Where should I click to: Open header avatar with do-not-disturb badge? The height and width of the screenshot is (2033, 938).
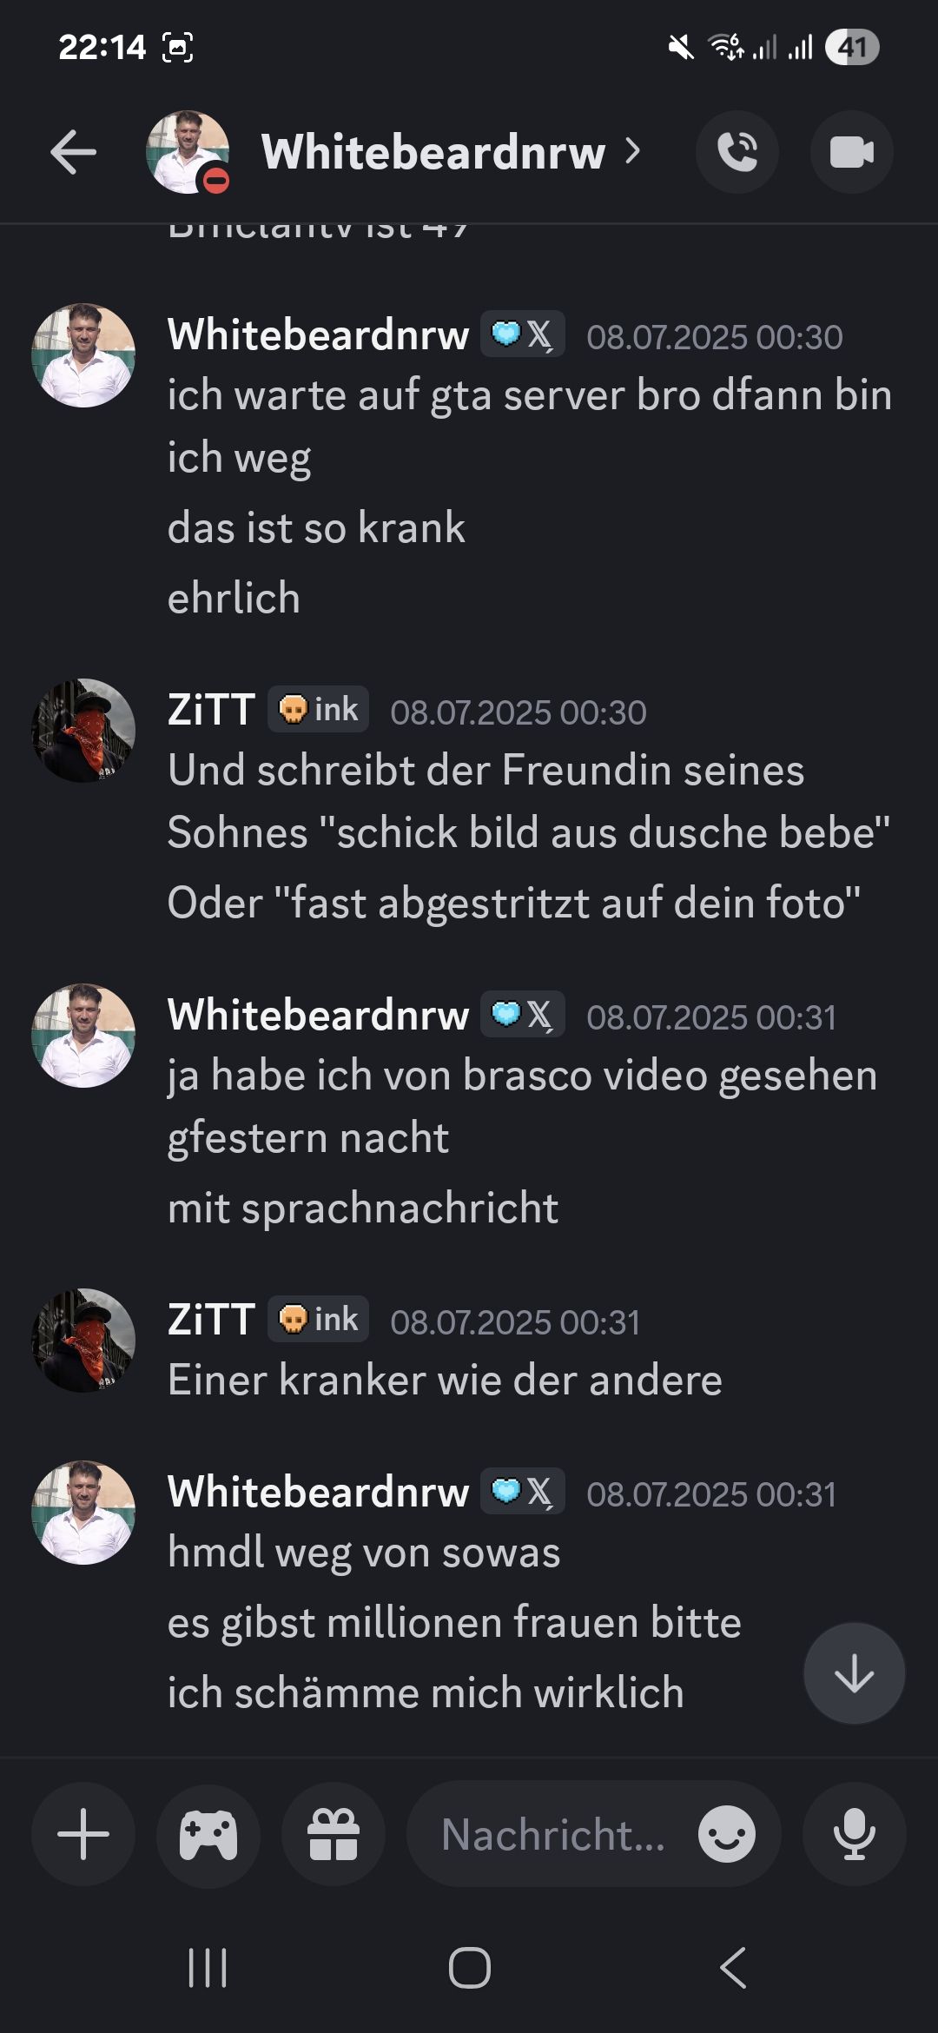pyautogui.click(x=188, y=153)
